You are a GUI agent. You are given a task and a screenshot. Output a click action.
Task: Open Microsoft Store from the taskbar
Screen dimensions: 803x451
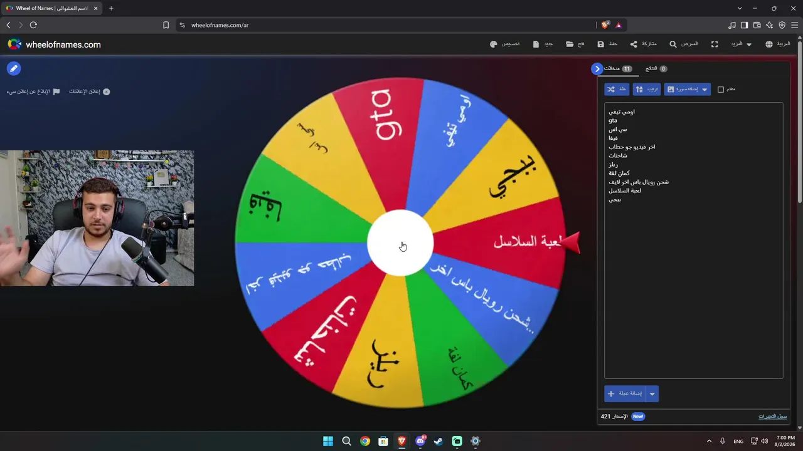(383, 441)
